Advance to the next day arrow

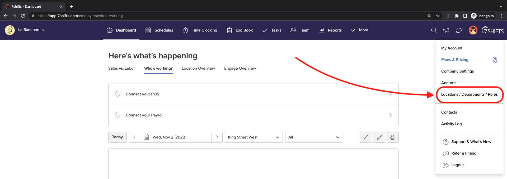tap(217, 137)
